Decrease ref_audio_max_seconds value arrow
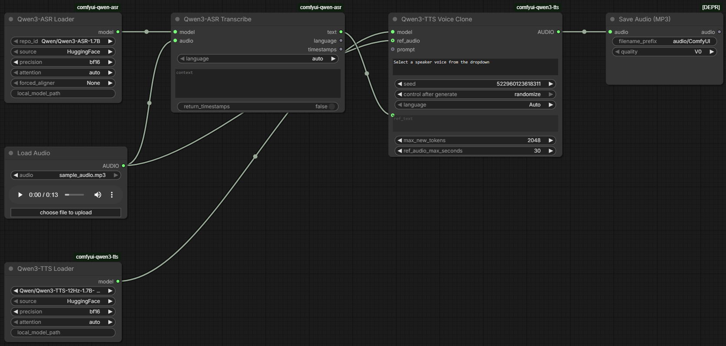This screenshot has height=346, width=726. (x=400, y=151)
